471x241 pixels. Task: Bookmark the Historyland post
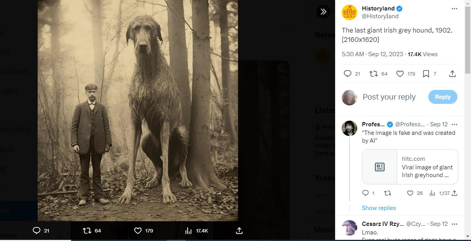(x=426, y=74)
